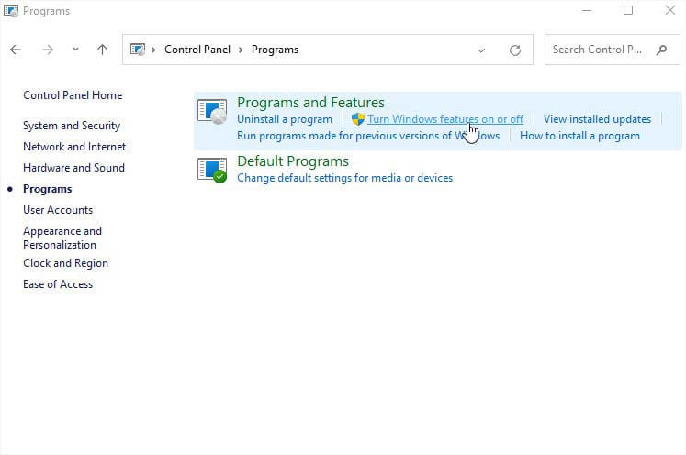This screenshot has width=686, height=455.
Task: Click the address bar Control Panel icon
Action: coord(138,50)
